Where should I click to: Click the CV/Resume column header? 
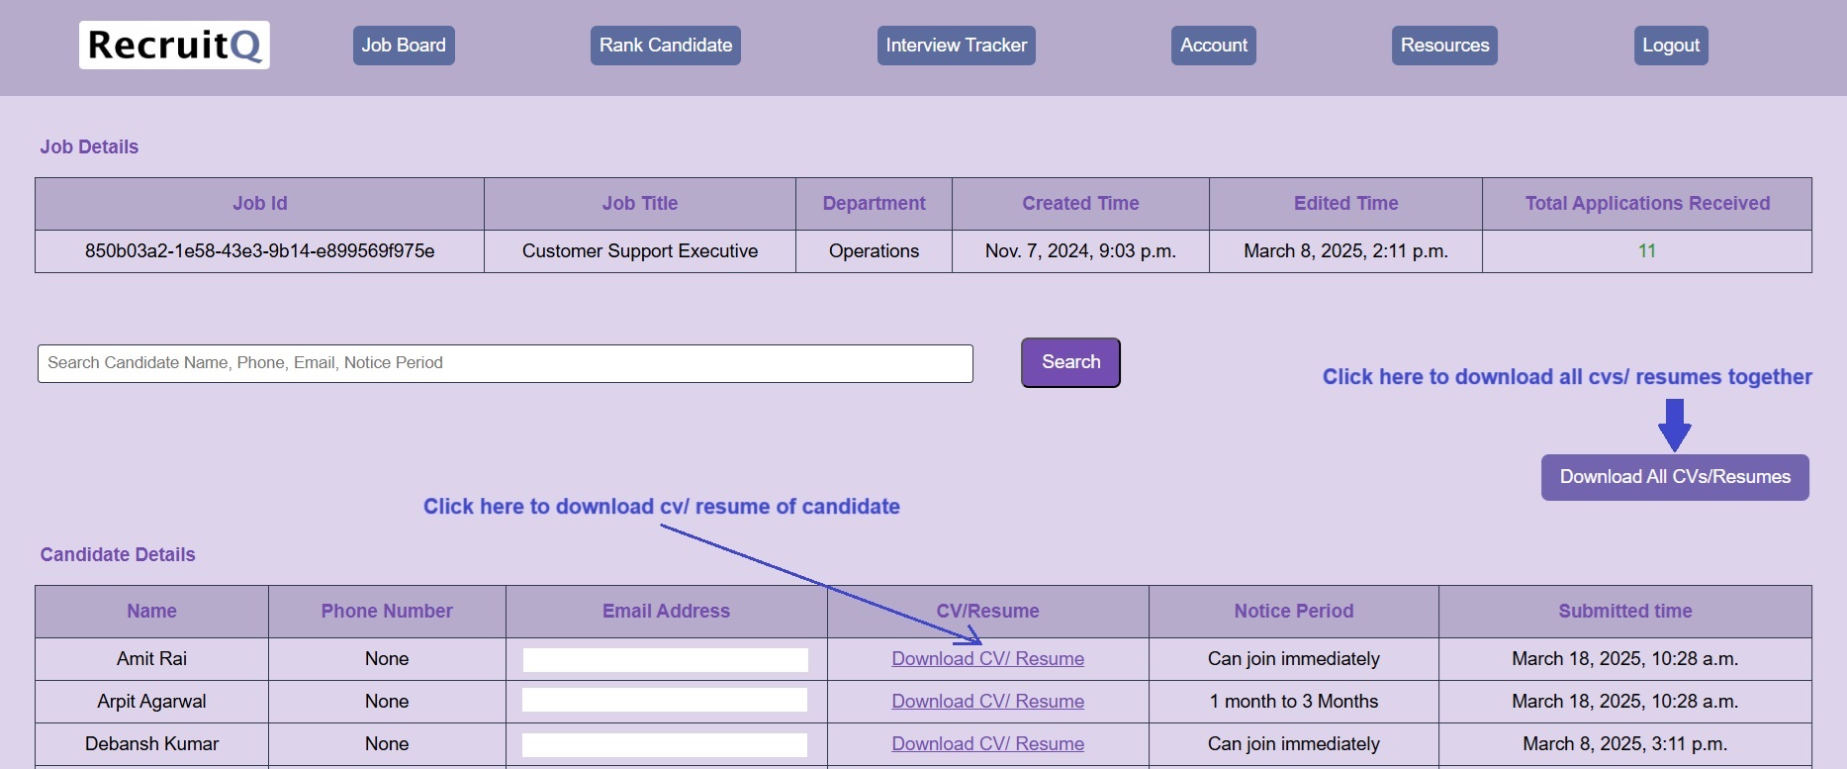click(x=987, y=612)
